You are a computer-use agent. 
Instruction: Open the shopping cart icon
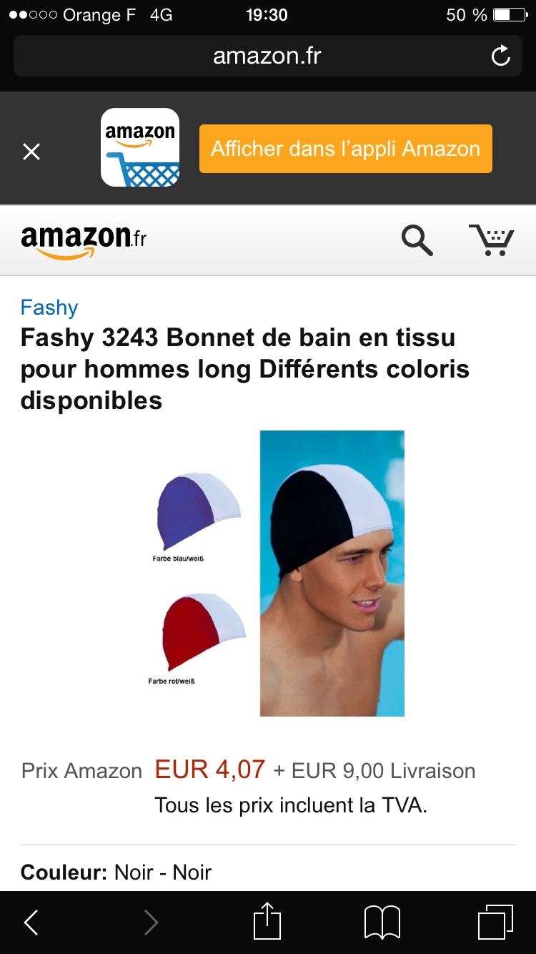[x=491, y=240]
